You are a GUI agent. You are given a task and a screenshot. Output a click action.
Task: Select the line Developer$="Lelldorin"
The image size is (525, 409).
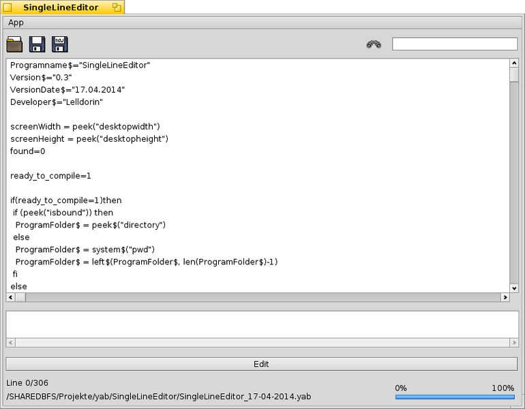point(56,102)
